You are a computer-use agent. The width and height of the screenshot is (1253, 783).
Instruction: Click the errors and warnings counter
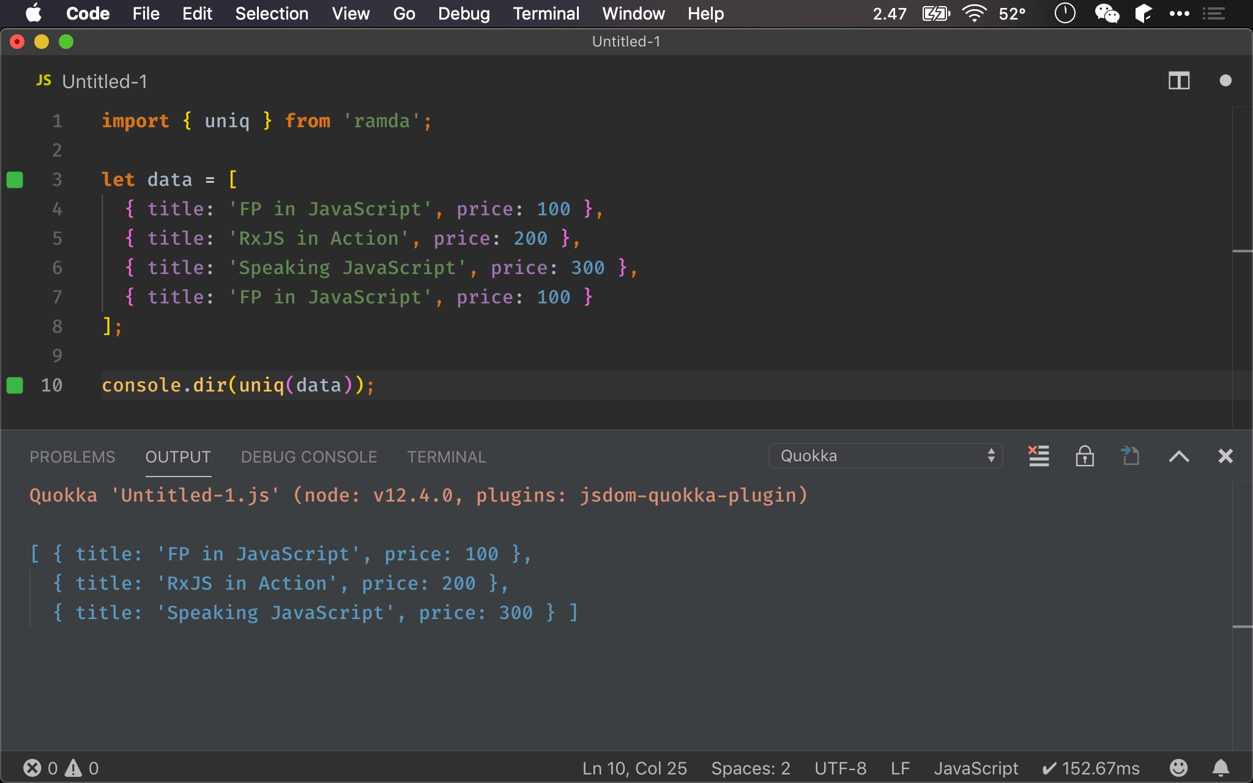click(61, 768)
